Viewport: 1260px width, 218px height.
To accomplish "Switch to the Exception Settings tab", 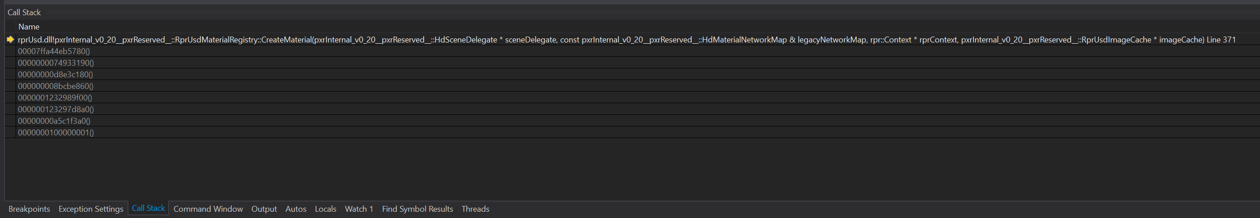I will tap(91, 209).
